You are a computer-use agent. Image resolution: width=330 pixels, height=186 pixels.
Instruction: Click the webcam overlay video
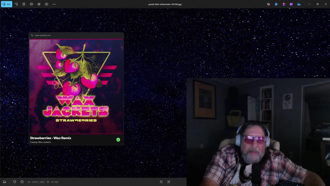point(258,132)
